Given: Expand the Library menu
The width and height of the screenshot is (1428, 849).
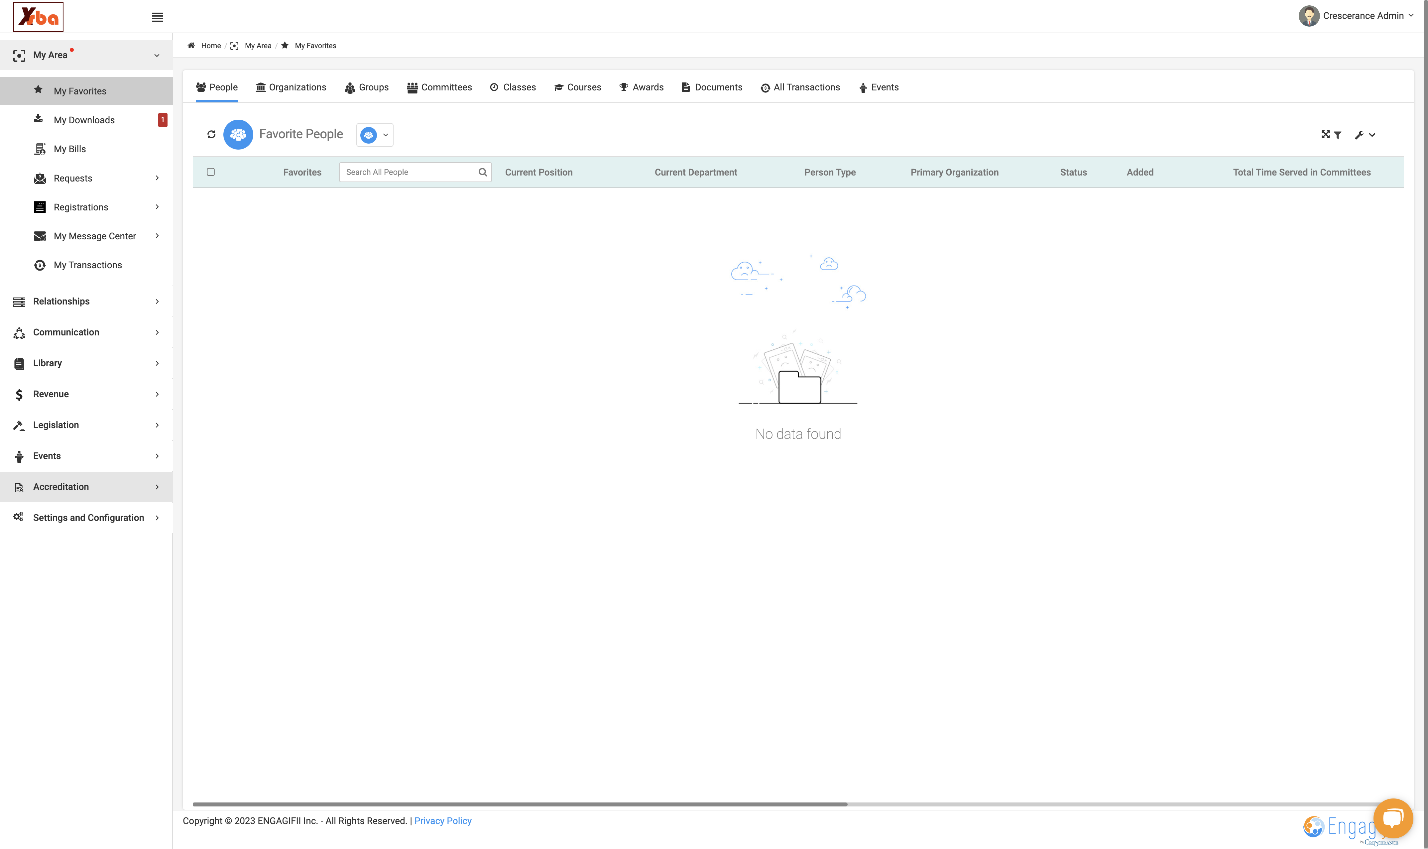Looking at the screenshot, I should click(86, 363).
